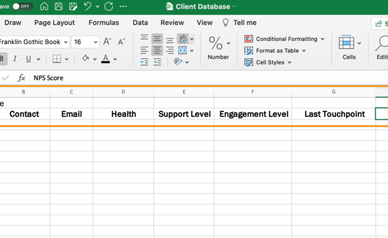Select Bottom Align icon
Viewport: 388px width, 238px height.
point(170,40)
